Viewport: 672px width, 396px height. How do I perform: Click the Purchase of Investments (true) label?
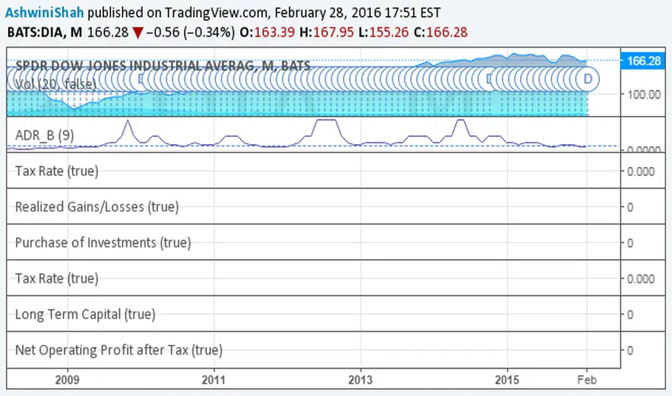coord(103,243)
